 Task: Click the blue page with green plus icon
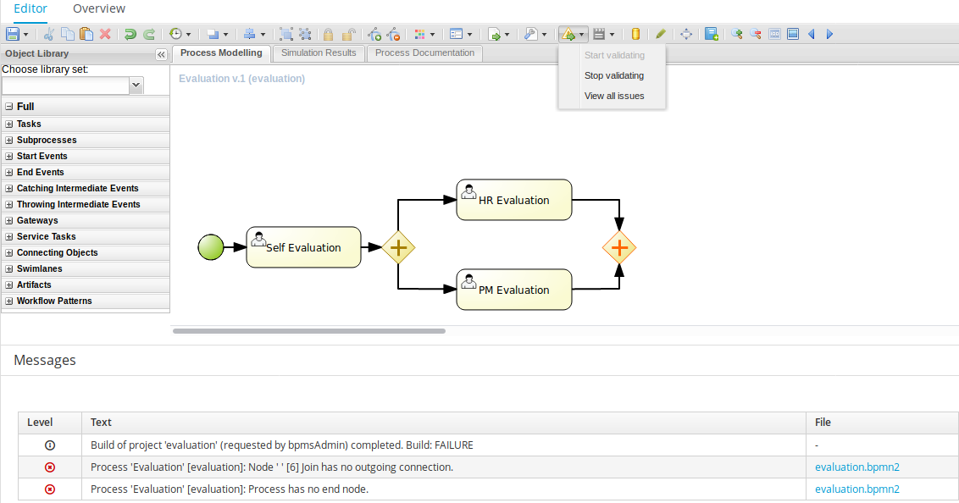pyautogui.click(x=712, y=34)
